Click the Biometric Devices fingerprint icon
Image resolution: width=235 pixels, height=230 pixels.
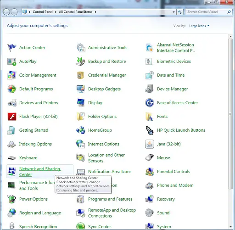[x=149, y=62]
